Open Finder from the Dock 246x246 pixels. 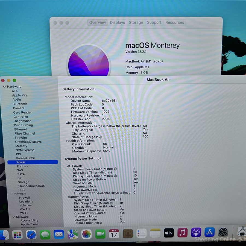click(x=4, y=235)
